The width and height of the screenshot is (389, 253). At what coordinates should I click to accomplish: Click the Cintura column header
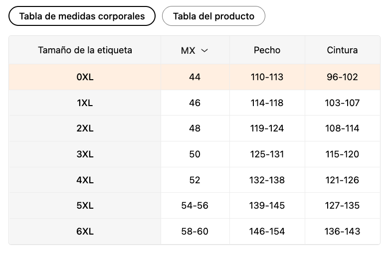[342, 50]
